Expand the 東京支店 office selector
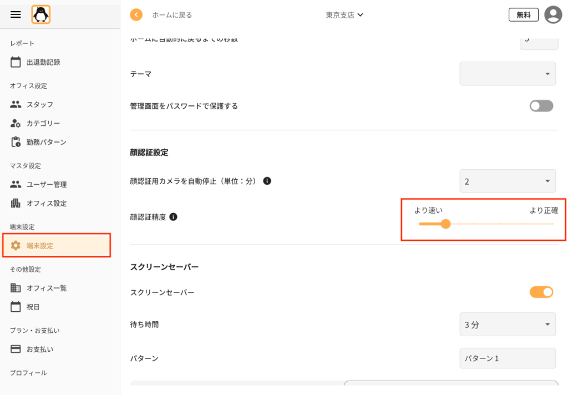This screenshot has width=568, height=395. (x=344, y=15)
